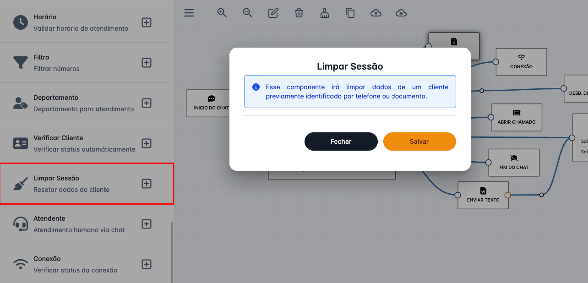Click the trash delete icon in toolbar
Screen dimensions: 588x283
(299, 13)
